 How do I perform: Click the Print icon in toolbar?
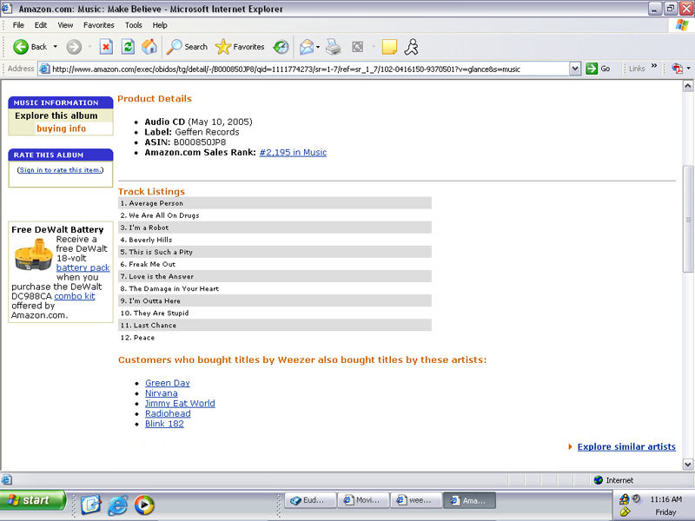tap(333, 47)
